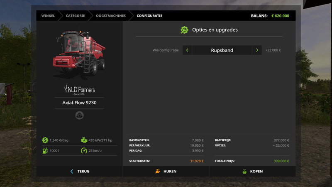Click the green gear Opties en upgrades icon
Viewport: 332px width, 187px height.
click(x=184, y=30)
